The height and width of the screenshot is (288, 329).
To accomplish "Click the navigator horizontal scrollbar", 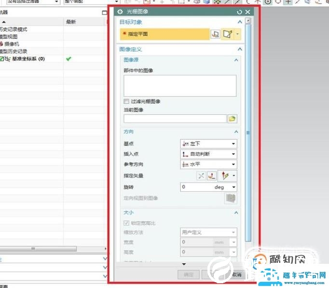I will click(x=38, y=249).
